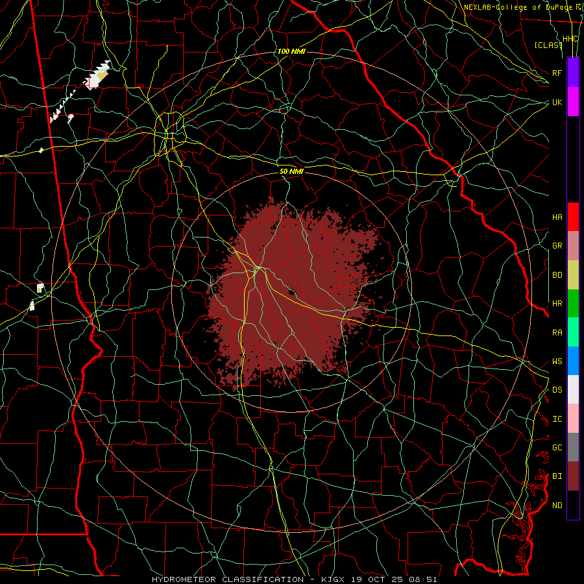This screenshot has width=584, height=584.
Task: Click the HYDROMETEOR CLASSIFICATION KJGX timestamp caption
Action: click(x=294, y=579)
